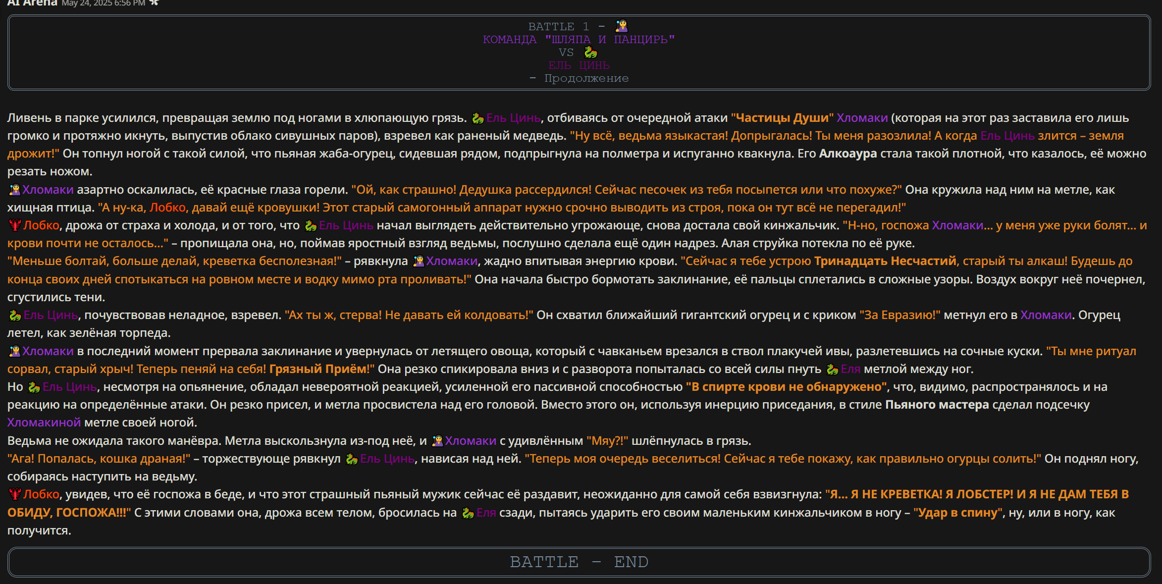Click the header line 'ЕЛЬ ЦИНЬ' under VS
This screenshot has height=584, width=1162.
coord(579,65)
